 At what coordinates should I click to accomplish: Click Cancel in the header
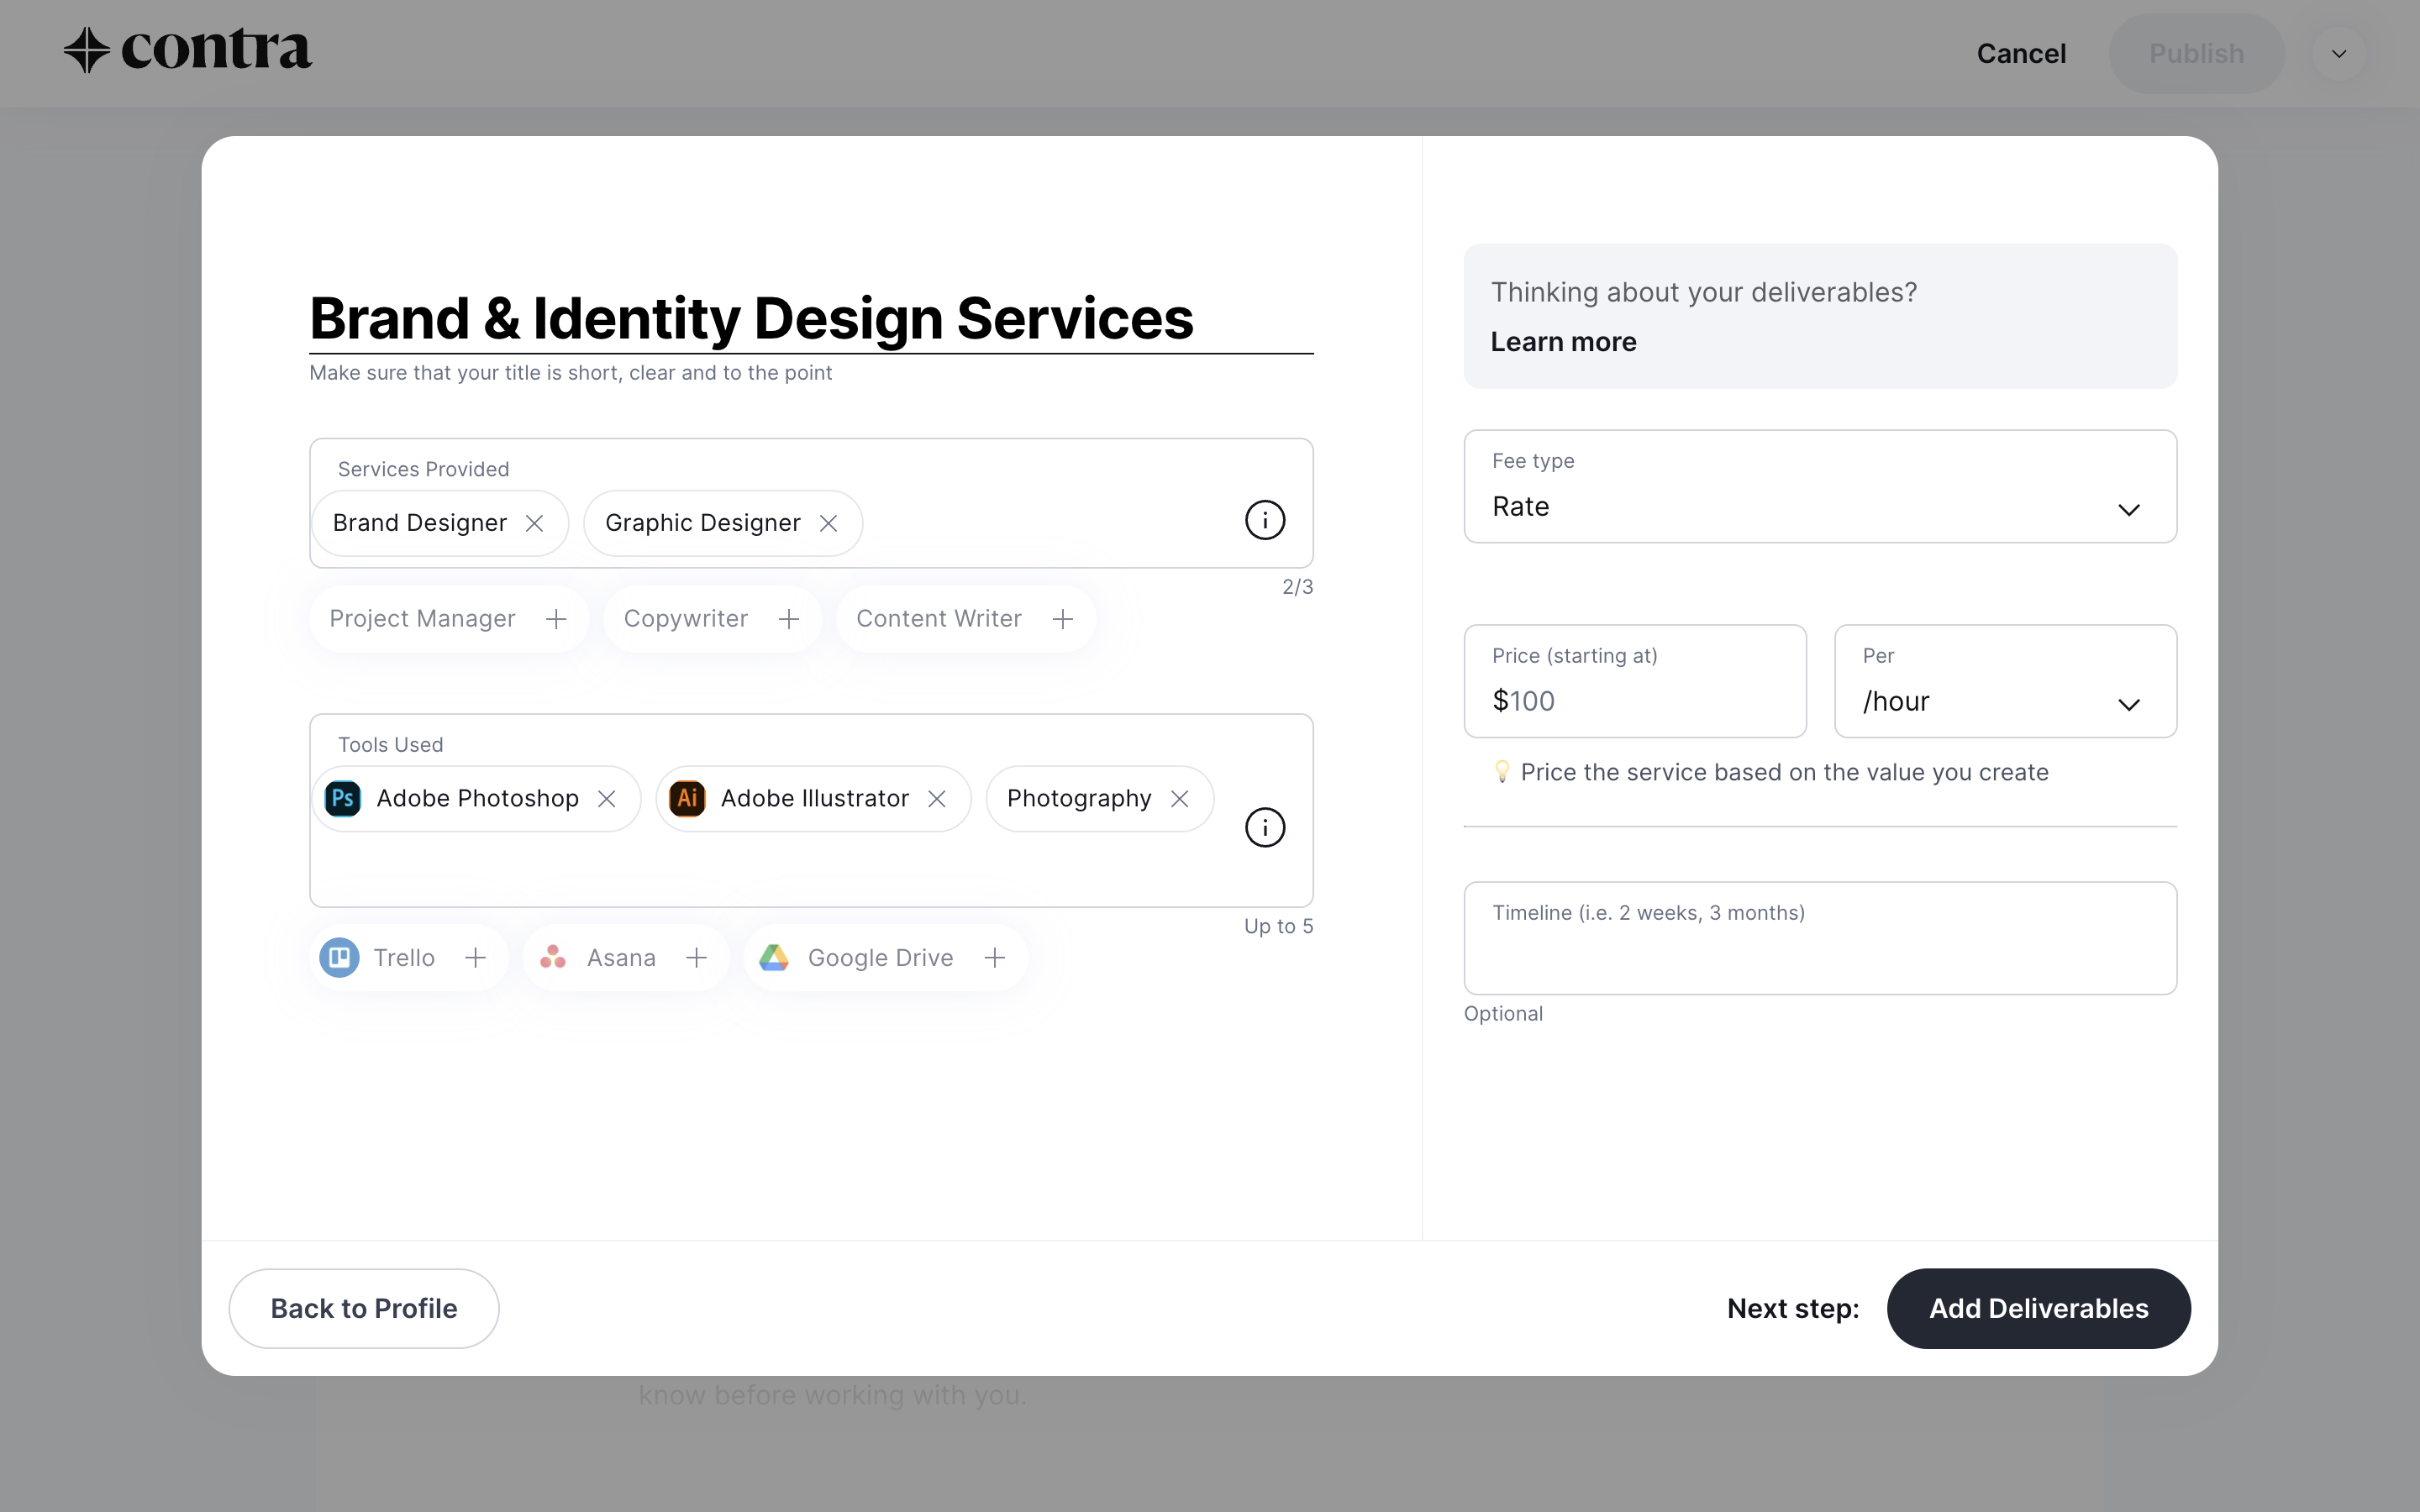tap(2021, 54)
